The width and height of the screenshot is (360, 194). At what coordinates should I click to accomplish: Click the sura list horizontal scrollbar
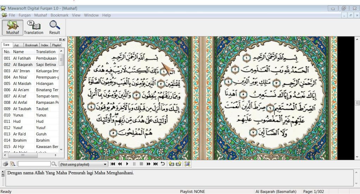(x=30, y=155)
